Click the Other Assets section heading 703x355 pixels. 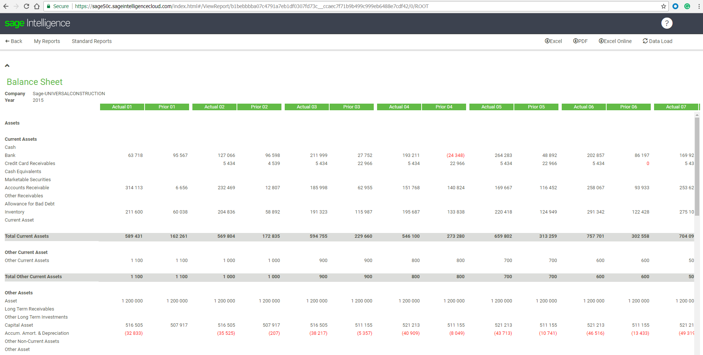coord(19,293)
